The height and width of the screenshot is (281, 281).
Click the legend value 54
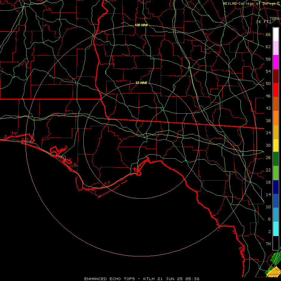268,71
